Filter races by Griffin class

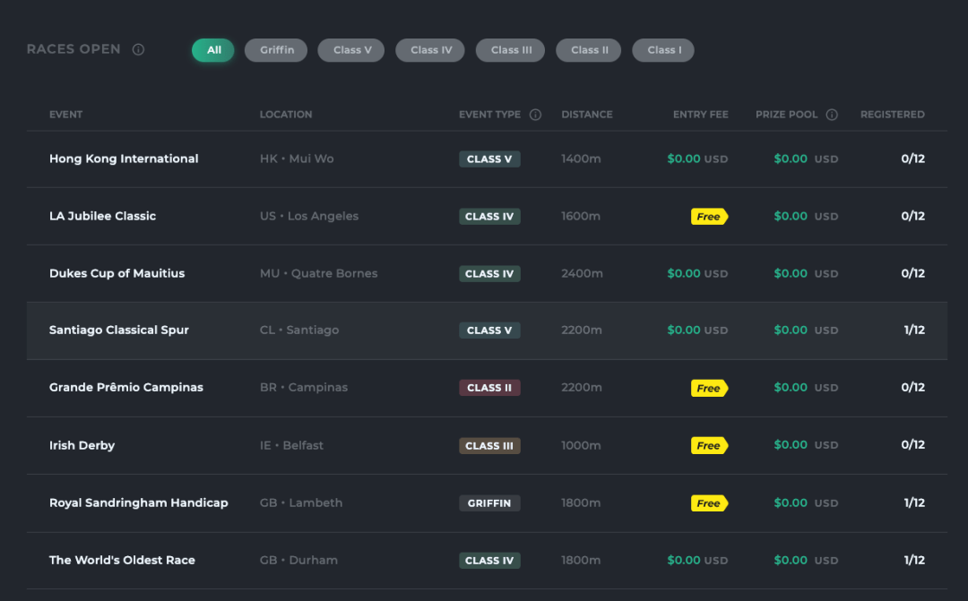[276, 50]
